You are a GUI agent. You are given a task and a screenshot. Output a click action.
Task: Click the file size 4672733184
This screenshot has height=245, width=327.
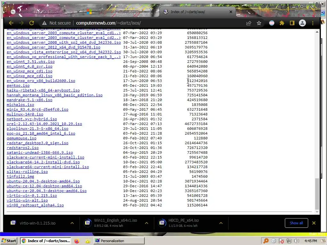tap(196, 124)
